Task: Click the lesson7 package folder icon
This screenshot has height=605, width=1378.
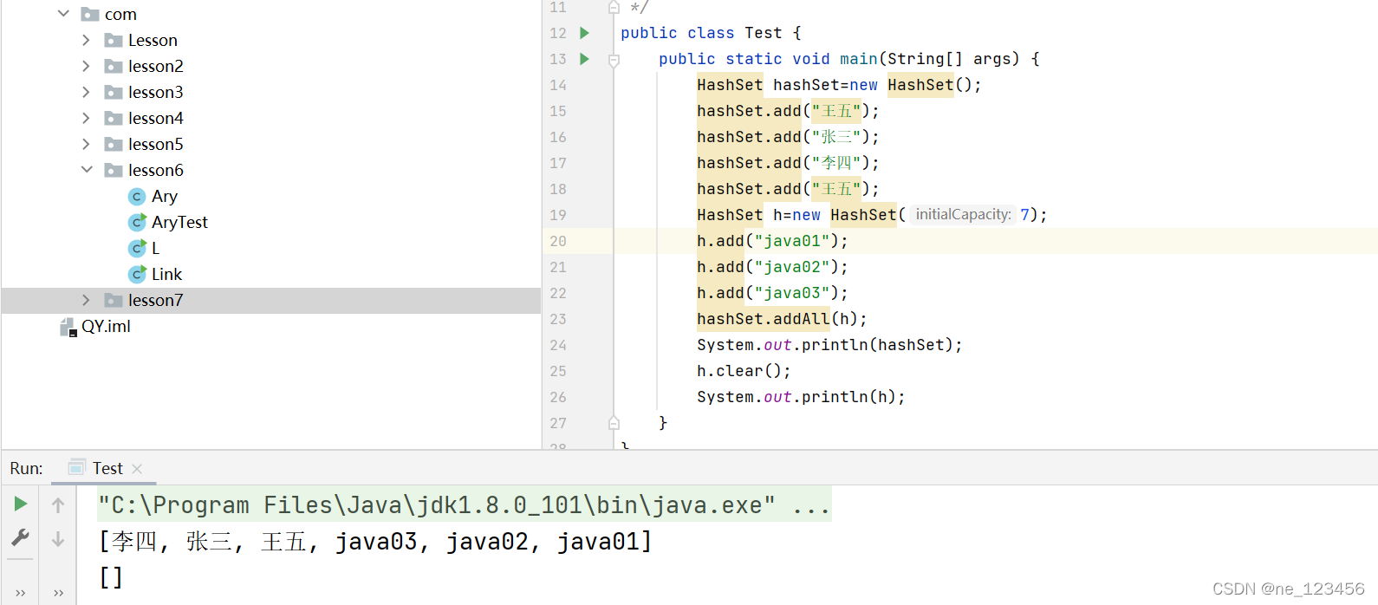Action: (114, 300)
